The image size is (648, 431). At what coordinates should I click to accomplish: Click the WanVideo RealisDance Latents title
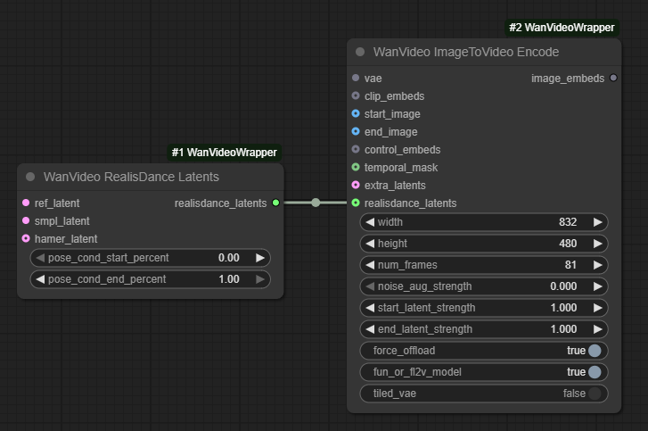point(131,177)
